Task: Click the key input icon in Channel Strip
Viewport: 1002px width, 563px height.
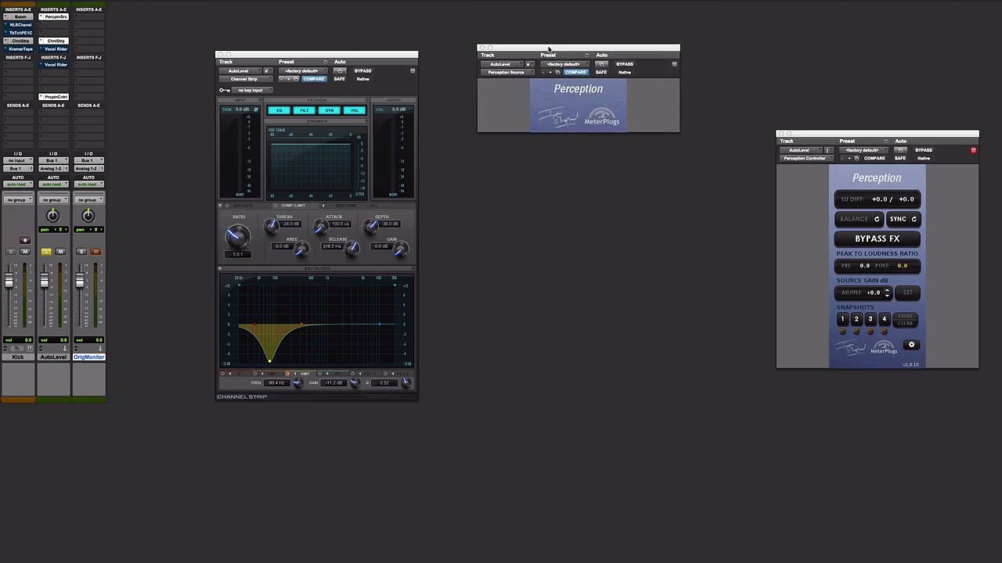Action: [225, 91]
